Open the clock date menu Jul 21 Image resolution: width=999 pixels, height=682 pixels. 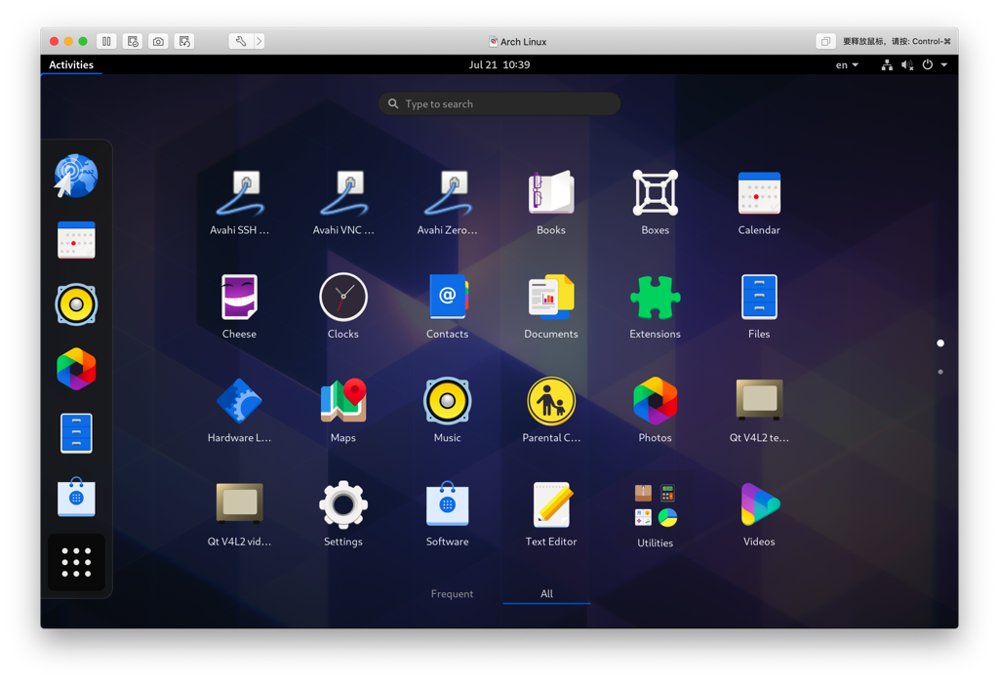click(x=499, y=65)
